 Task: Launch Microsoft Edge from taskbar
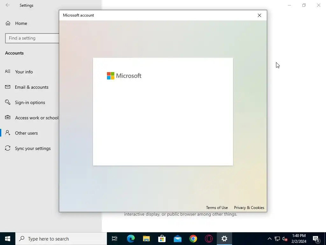pos(131,239)
